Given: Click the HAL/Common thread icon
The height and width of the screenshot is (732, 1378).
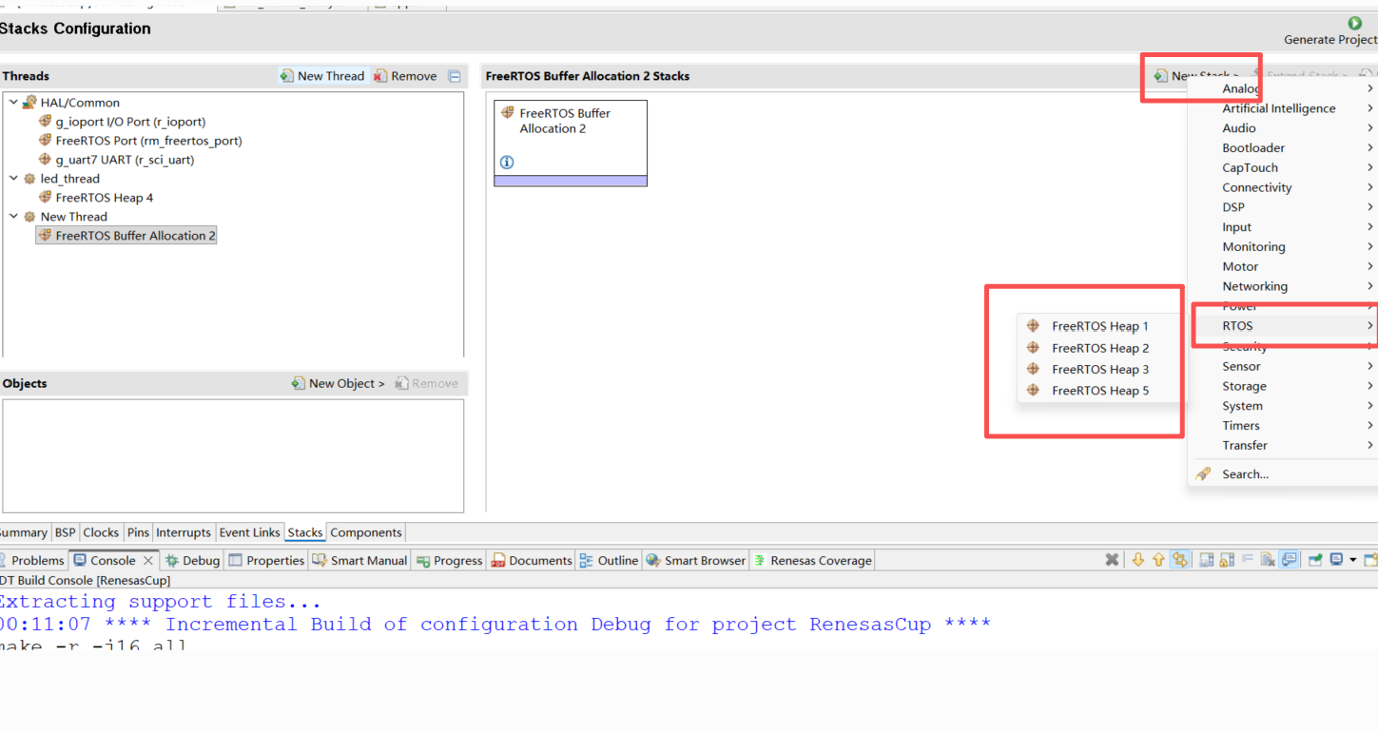Looking at the screenshot, I should pos(29,103).
